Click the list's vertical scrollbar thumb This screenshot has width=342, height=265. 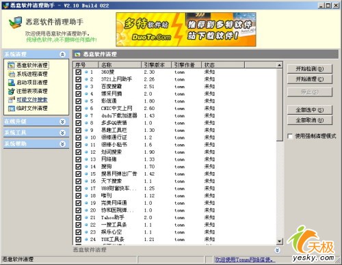point(280,104)
